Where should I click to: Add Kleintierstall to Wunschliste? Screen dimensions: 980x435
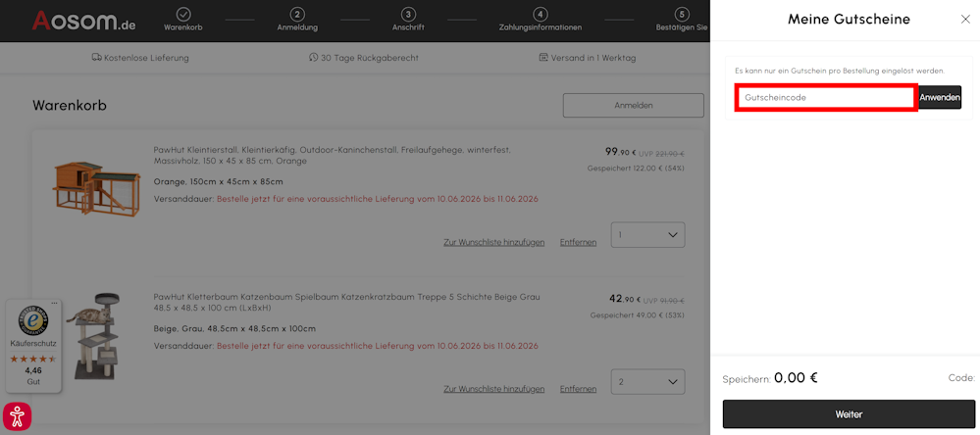tap(493, 242)
